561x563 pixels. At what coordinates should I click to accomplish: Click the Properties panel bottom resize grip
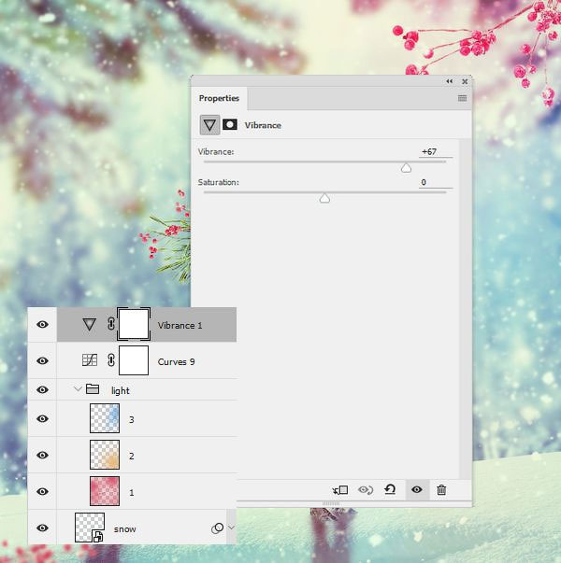click(331, 504)
